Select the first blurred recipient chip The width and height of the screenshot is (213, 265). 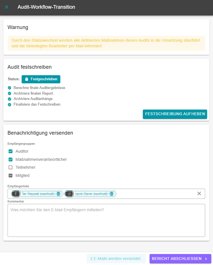(36, 194)
